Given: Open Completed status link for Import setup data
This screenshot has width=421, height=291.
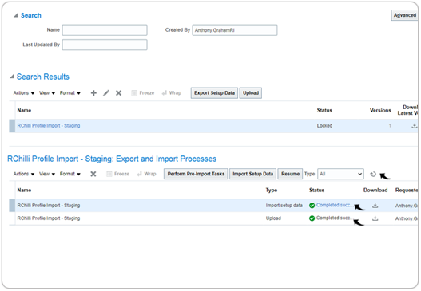Looking at the screenshot, I should coord(334,205).
